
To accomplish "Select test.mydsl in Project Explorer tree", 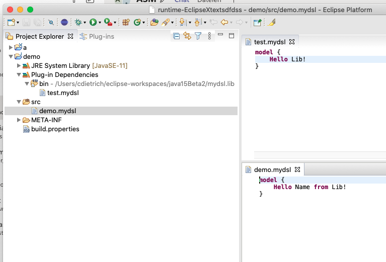I will pyautogui.click(x=63, y=93).
